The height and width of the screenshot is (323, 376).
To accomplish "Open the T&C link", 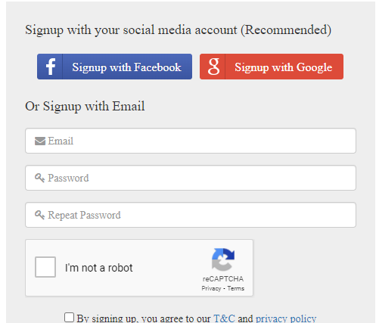I will [224, 318].
